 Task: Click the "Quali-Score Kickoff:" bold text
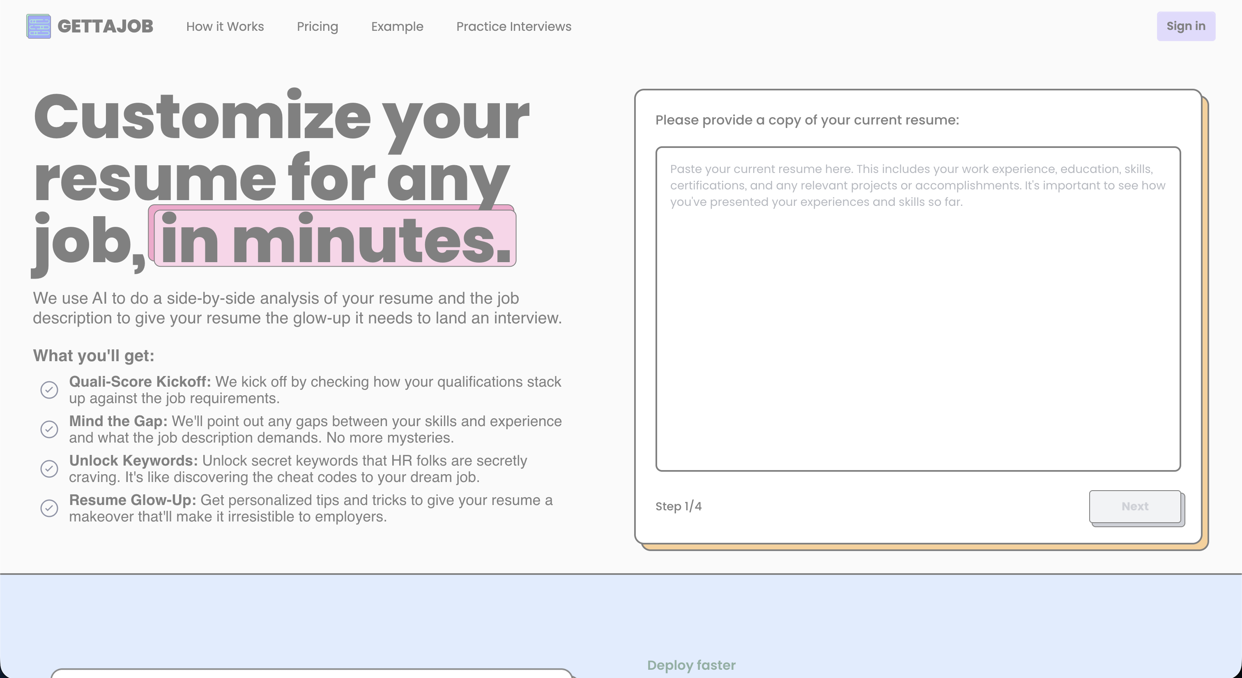[x=140, y=381]
